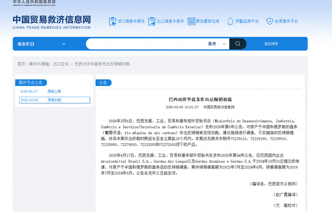
Task: Open the 2025-06-17 原审立案 entry
Action: (40, 91)
